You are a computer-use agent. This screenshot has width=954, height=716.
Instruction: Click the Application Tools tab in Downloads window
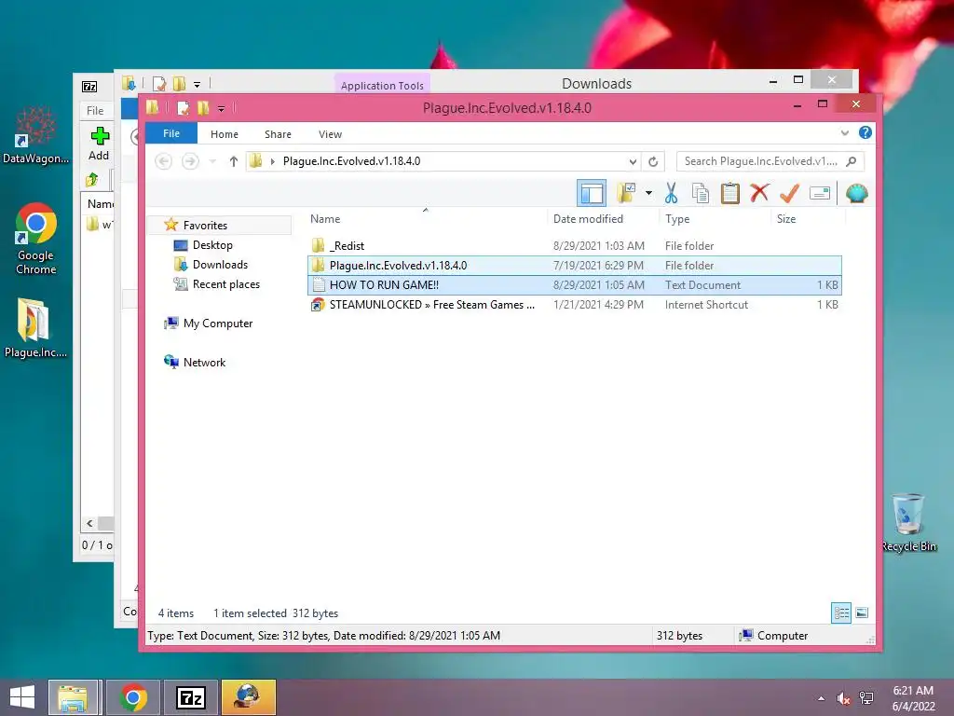tap(382, 85)
